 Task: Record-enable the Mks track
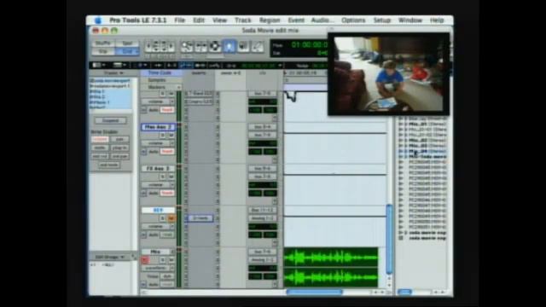click(x=145, y=260)
